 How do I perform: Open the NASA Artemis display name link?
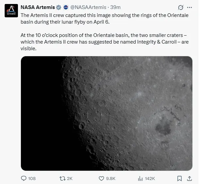click(38, 7)
